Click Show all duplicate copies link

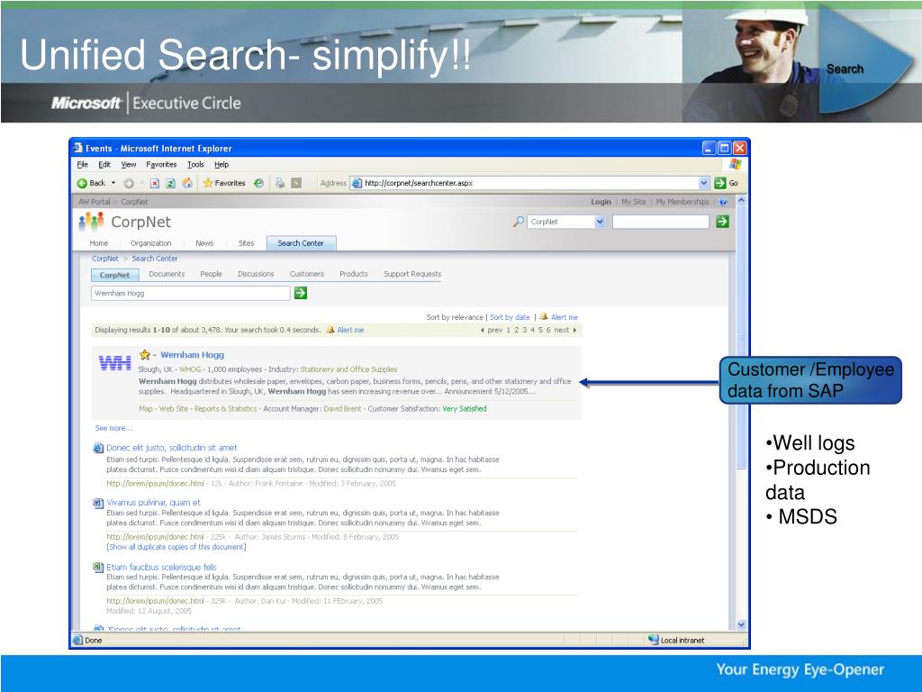pos(176,547)
